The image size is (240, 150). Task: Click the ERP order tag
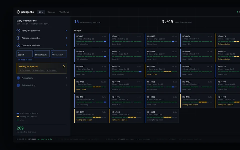25,70
